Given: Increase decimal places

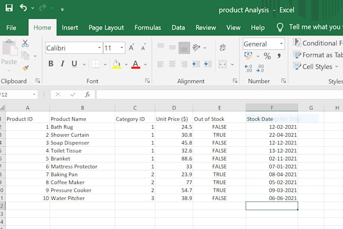Looking at the screenshot, I should point(248,68).
